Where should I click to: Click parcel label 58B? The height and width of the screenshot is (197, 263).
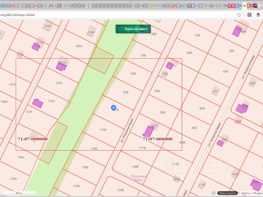(231, 51)
